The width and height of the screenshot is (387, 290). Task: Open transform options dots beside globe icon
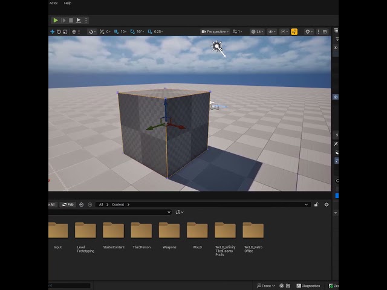coord(79,31)
